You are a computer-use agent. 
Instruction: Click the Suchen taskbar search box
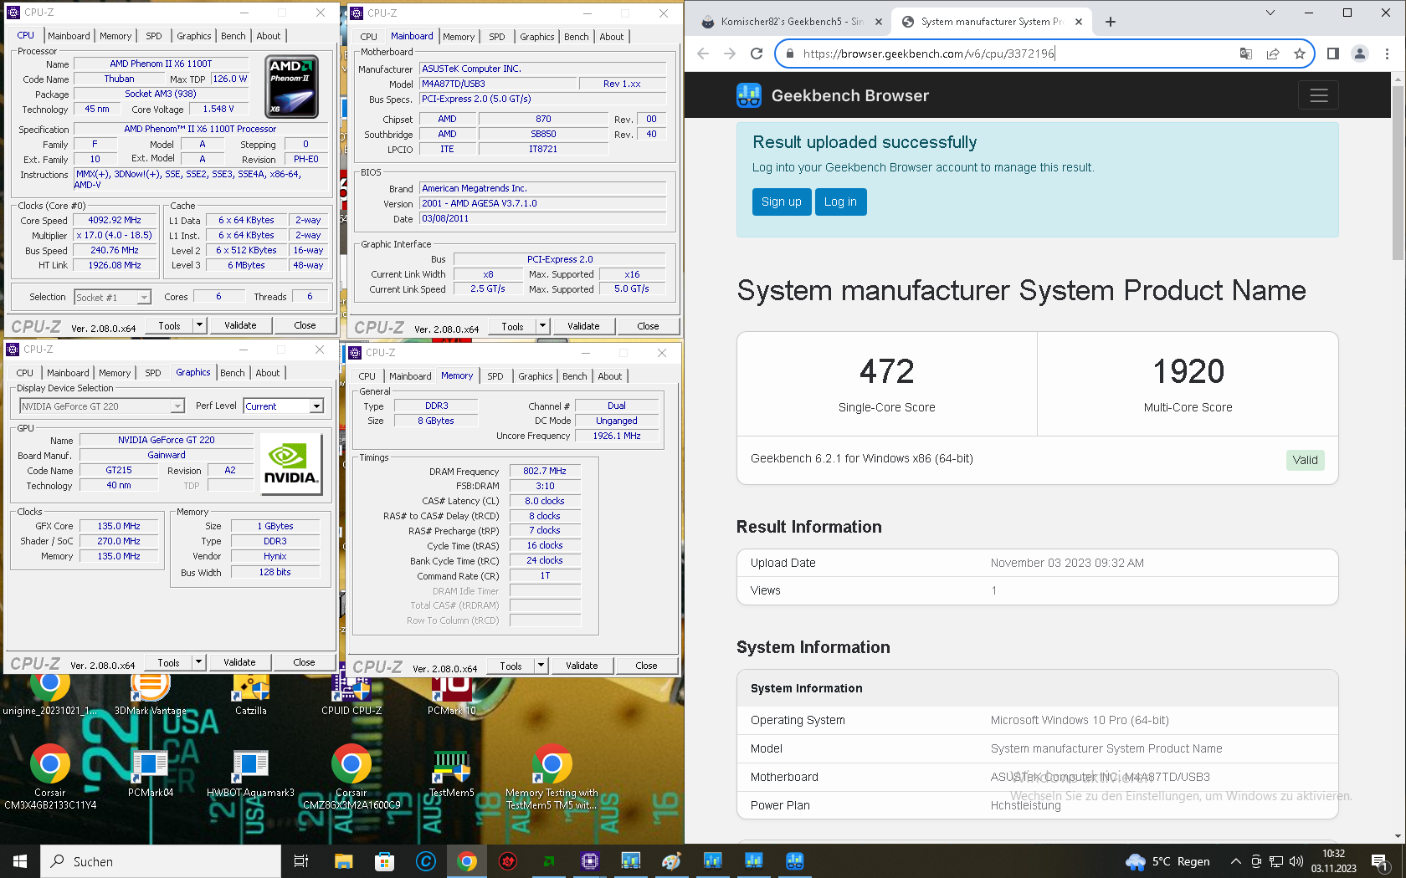[161, 861]
